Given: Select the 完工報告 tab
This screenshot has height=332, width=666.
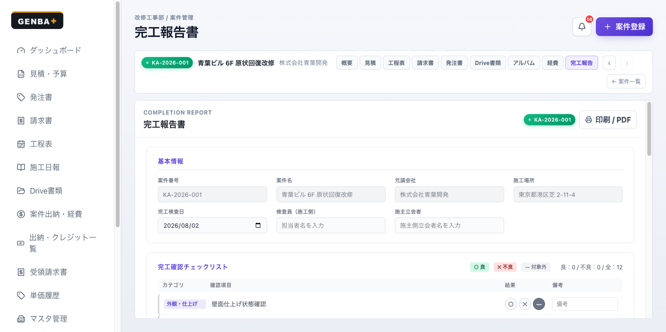Looking at the screenshot, I should [x=582, y=63].
